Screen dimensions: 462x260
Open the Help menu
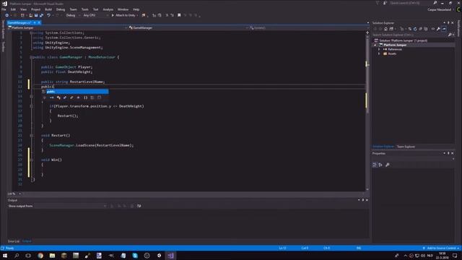point(136,9)
